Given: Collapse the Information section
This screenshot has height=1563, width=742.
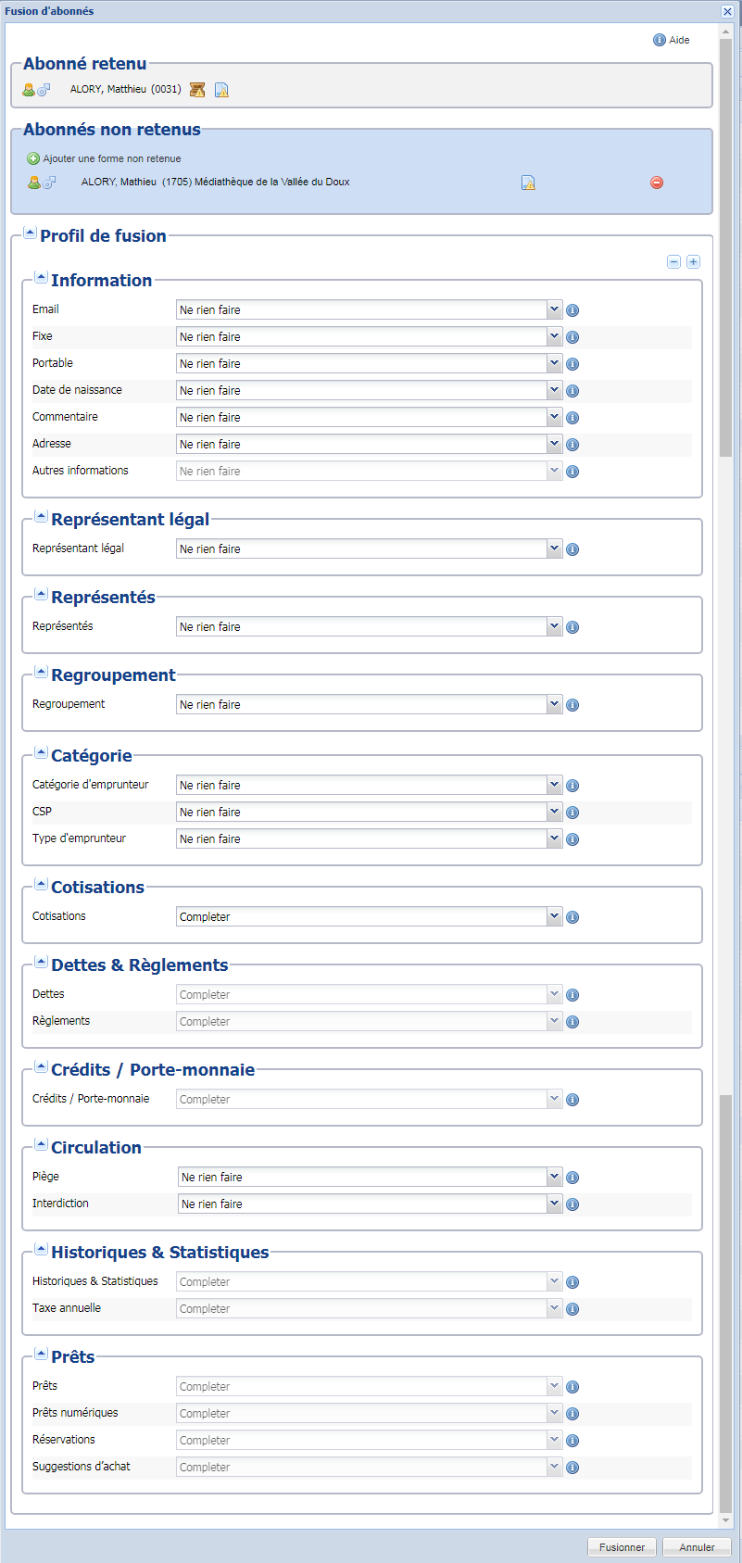Looking at the screenshot, I should 41,277.
